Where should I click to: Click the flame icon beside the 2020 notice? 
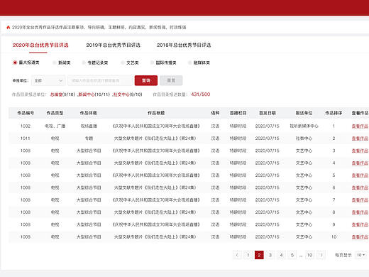tap(9, 27)
